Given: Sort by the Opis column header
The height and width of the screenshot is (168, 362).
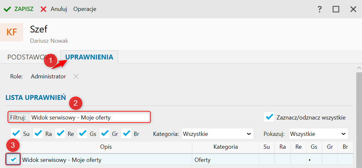Looking at the screenshot, I should tap(106, 147).
